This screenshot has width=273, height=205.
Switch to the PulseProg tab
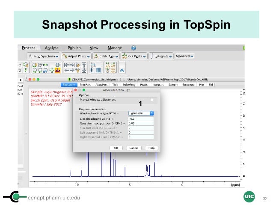point(129,85)
